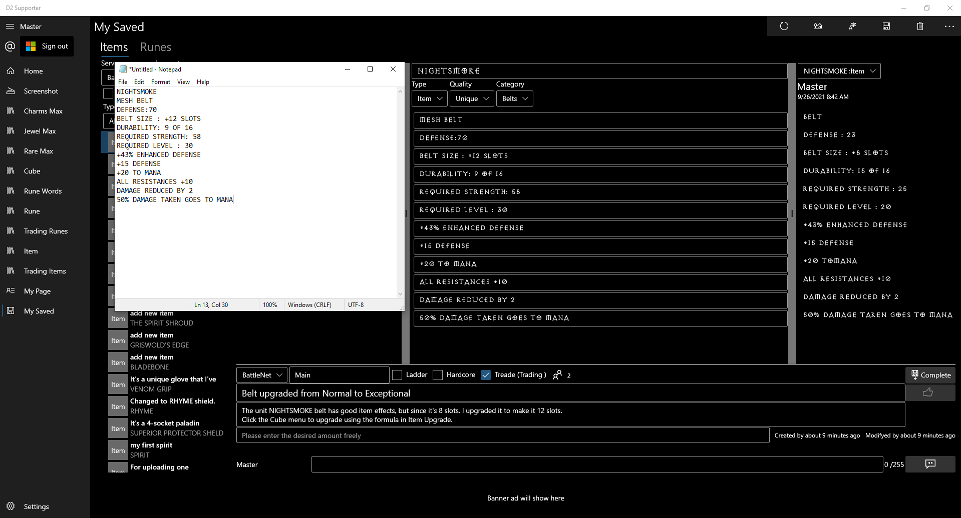
Task: Click the thumbs-up like button
Action: [930, 392]
